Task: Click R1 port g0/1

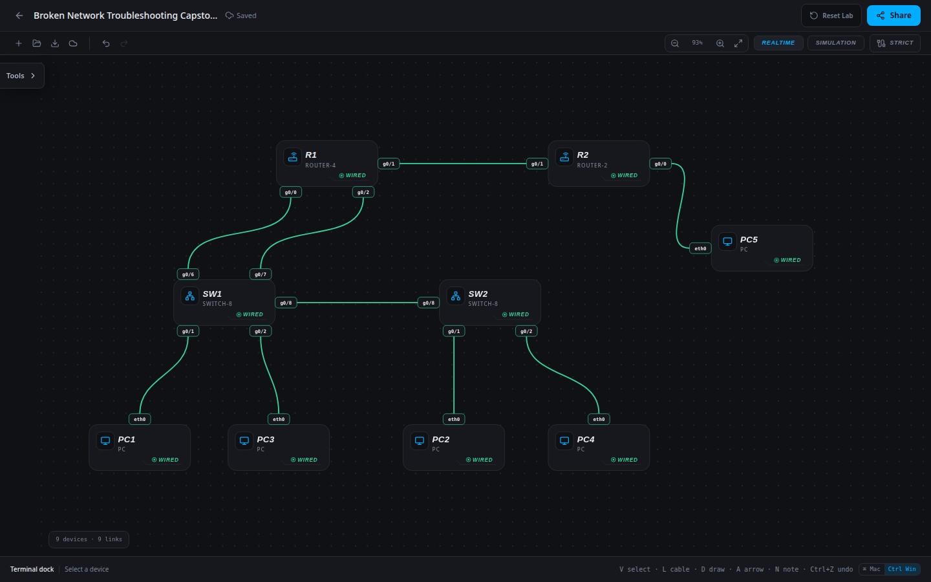Action: [x=389, y=164]
